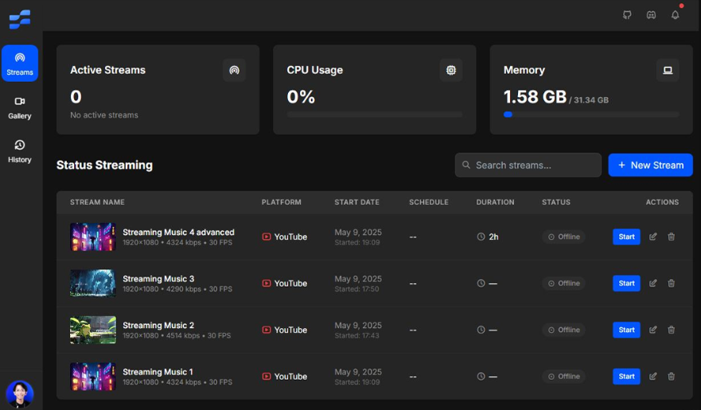Delete the Streaming Music 3 stream

[x=672, y=284]
